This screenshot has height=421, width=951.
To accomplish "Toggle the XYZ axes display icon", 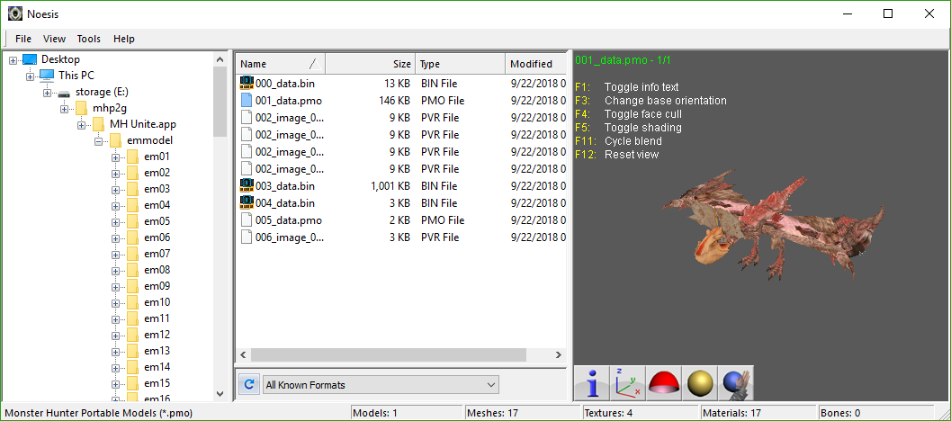I will (x=628, y=383).
